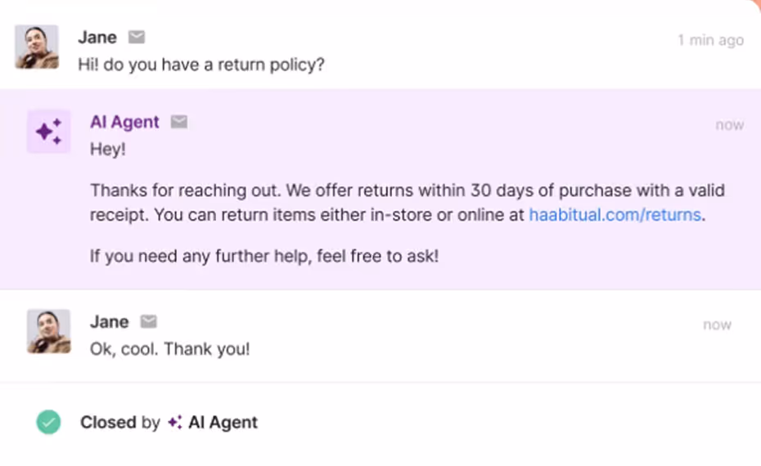Click the email icon beside Jane's last message

[x=149, y=321]
